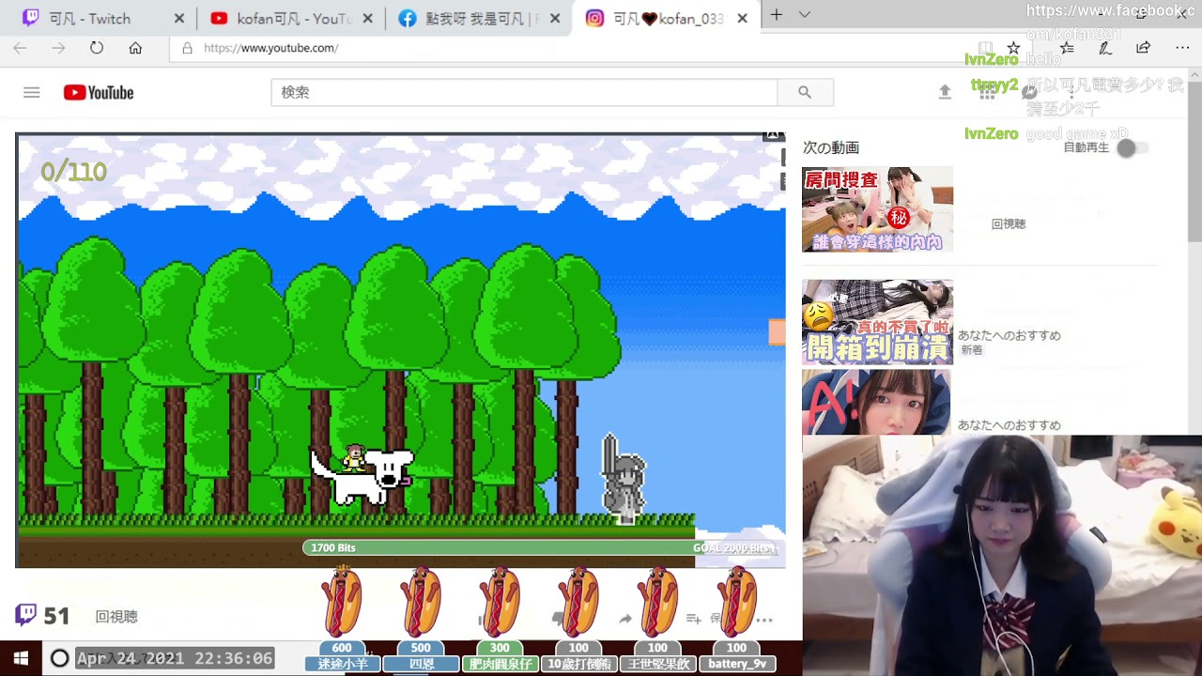Click the YouTube upload arrow icon
The image size is (1202, 676).
tap(945, 91)
